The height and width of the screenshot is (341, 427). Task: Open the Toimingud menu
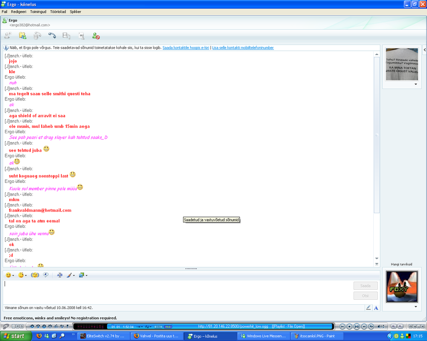[38, 12]
